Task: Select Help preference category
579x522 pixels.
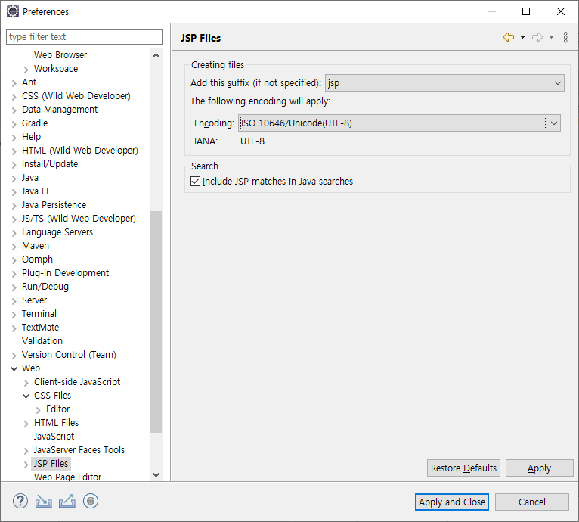Action: pyautogui.click(x=32, y=136)
